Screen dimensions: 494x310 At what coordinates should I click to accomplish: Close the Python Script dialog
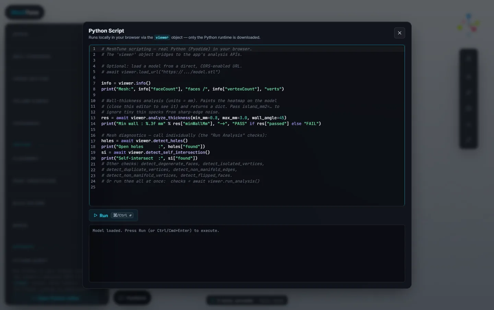click(399, 33)
